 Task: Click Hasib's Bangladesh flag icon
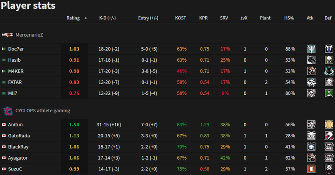pyautogui.click(x=4, y=60)
